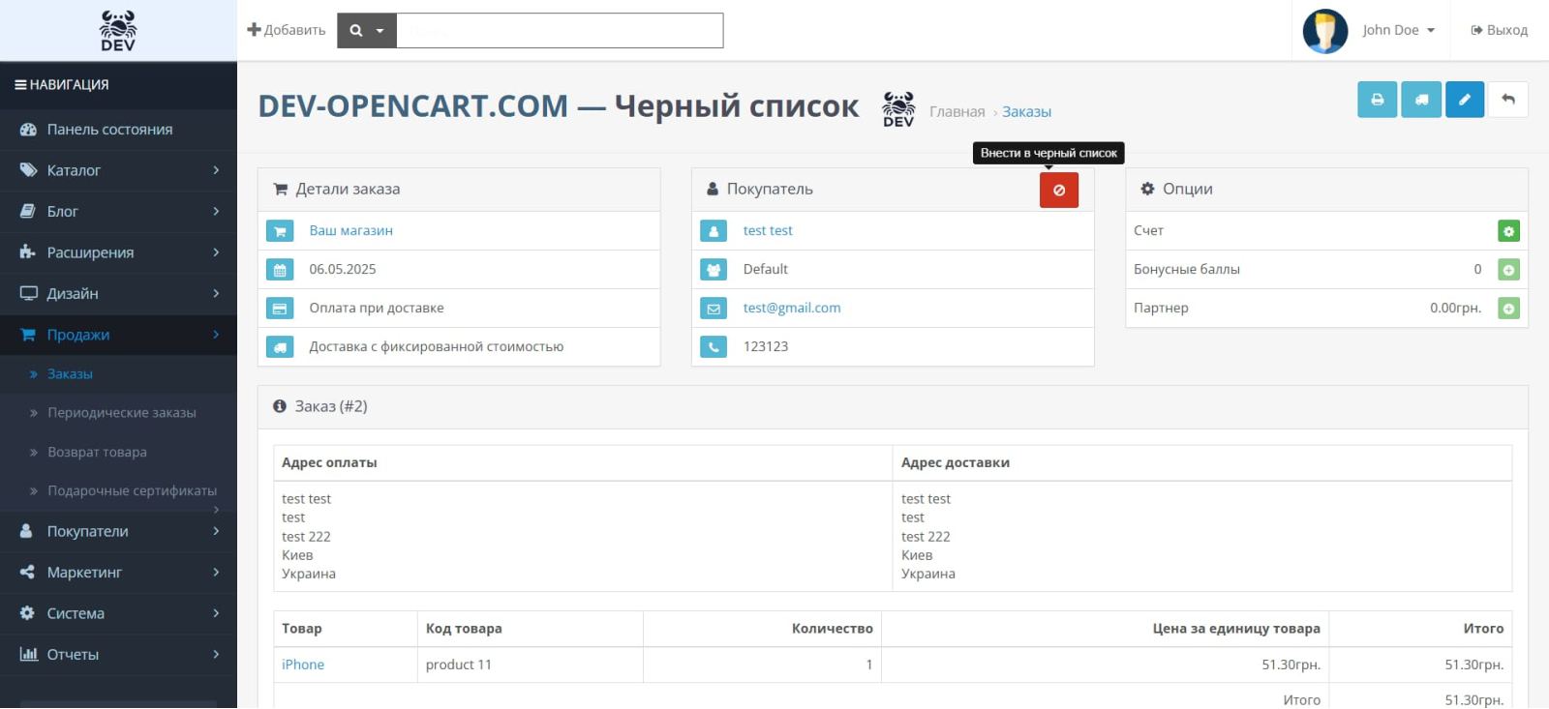Expand the Система menu
This screenshot has height=709, width=1549.
coord(118,613)
